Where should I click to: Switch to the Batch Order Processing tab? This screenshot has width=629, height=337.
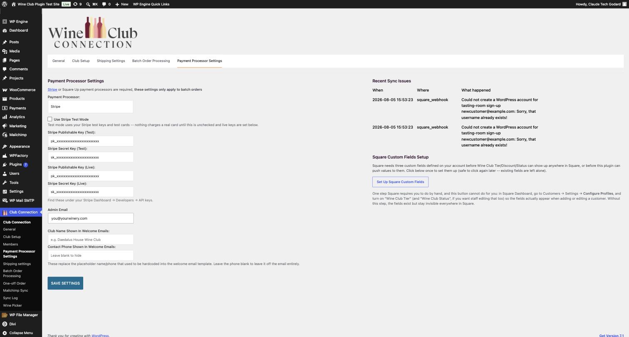[x=151, y=61]
